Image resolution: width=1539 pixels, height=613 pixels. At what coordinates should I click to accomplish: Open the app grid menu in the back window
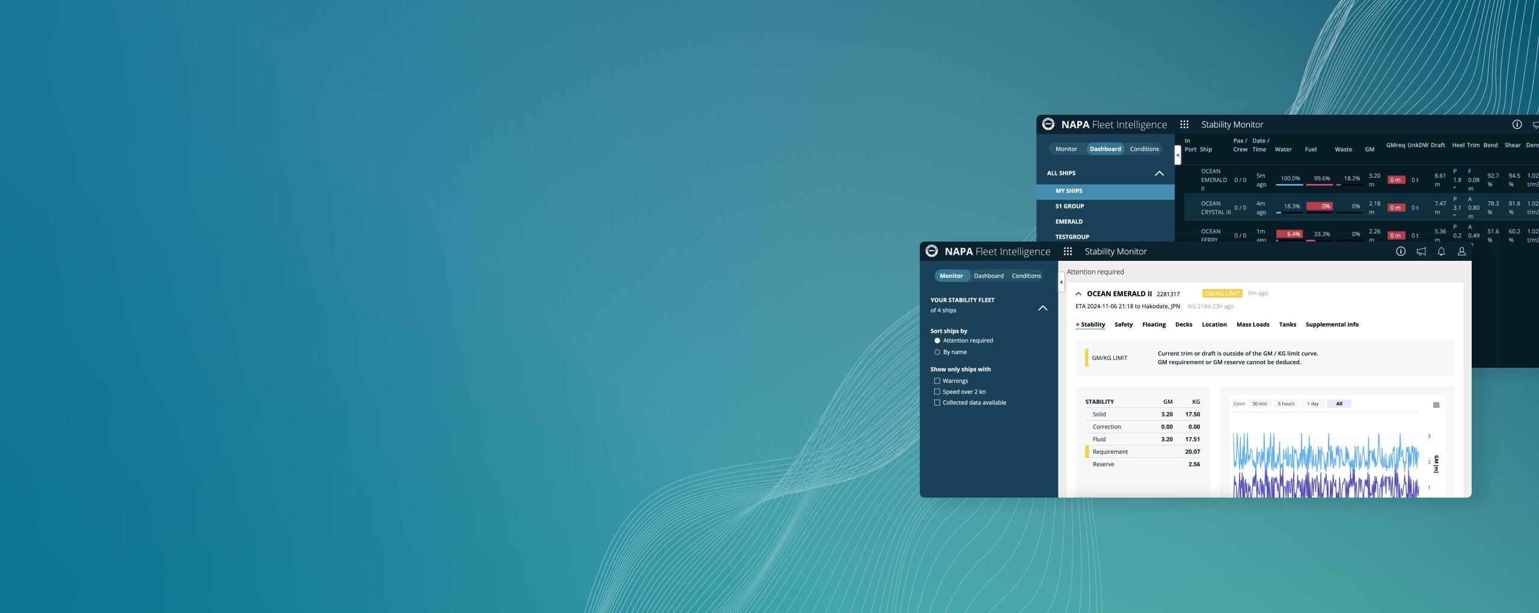[x=1184, y=124]
